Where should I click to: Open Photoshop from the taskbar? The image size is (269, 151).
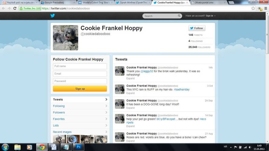pyautogui.click(x=78, y=147)
